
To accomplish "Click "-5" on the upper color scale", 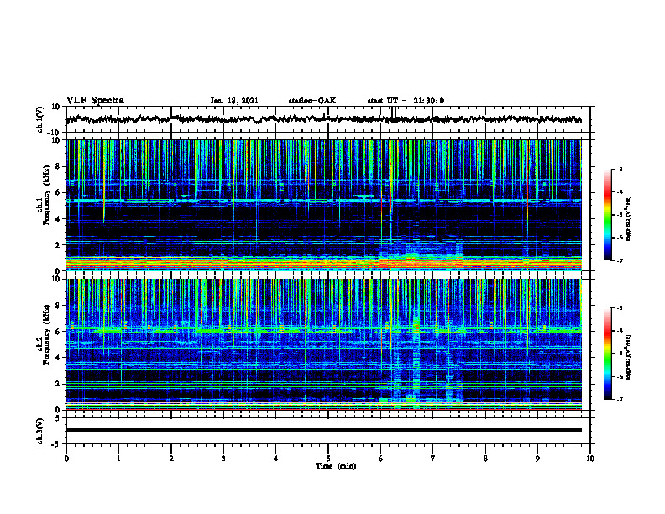I will click(x=619, y=215).
